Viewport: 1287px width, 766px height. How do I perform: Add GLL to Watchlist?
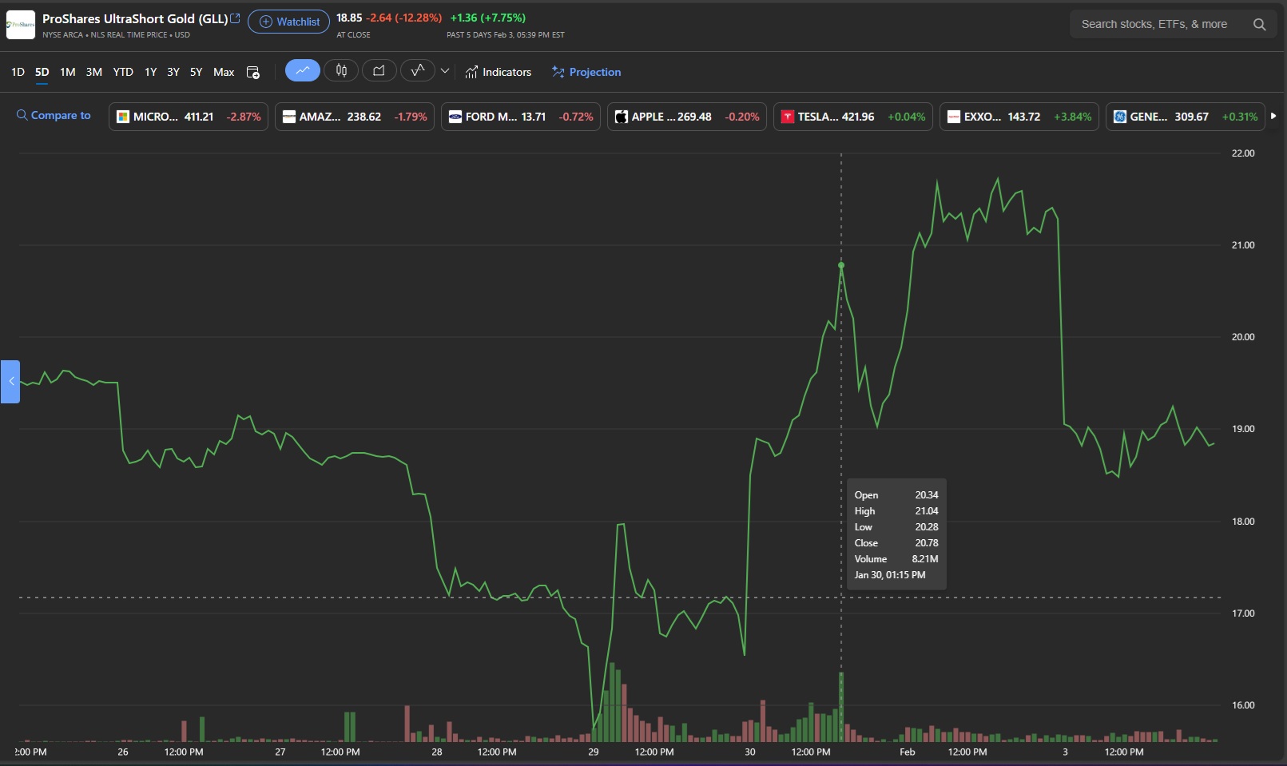[x=288, y=22]
